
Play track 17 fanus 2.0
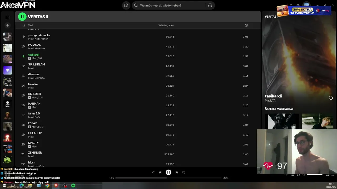coord(138,115)
